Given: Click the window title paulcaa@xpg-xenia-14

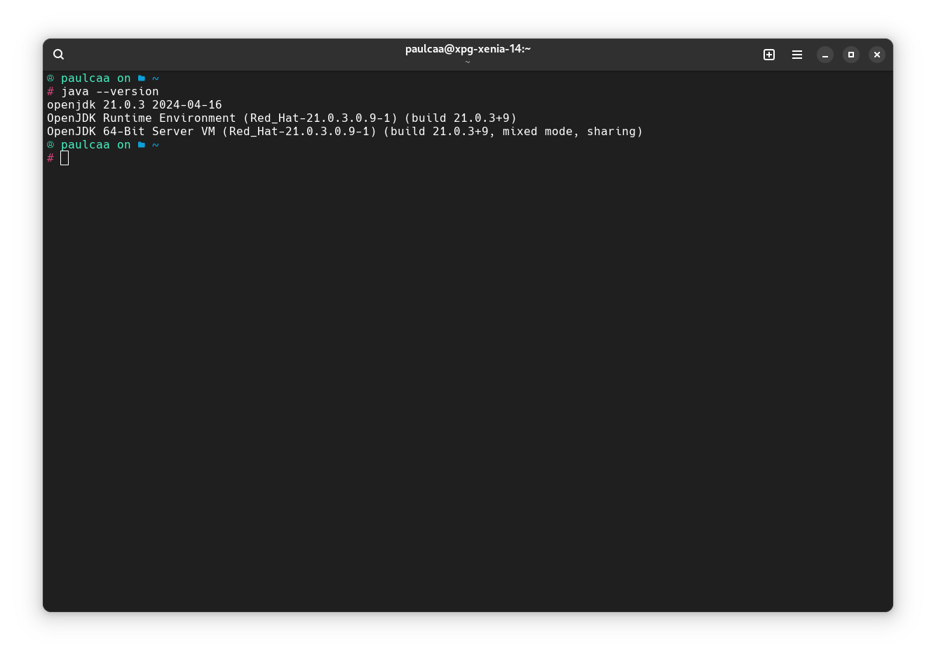Looking at the screenshot, I should click(x=468, y=49).
